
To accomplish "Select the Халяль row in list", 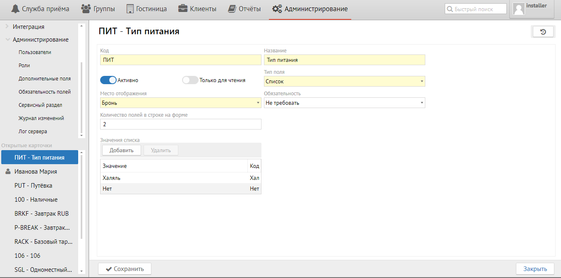I will point(174,178).
